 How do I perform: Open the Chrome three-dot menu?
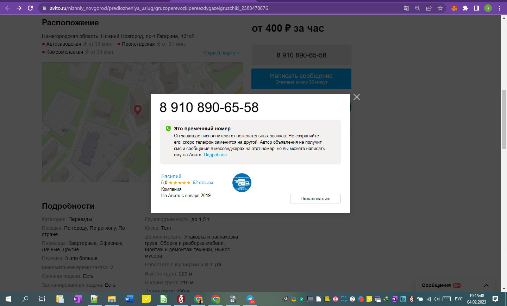(499, 8)
